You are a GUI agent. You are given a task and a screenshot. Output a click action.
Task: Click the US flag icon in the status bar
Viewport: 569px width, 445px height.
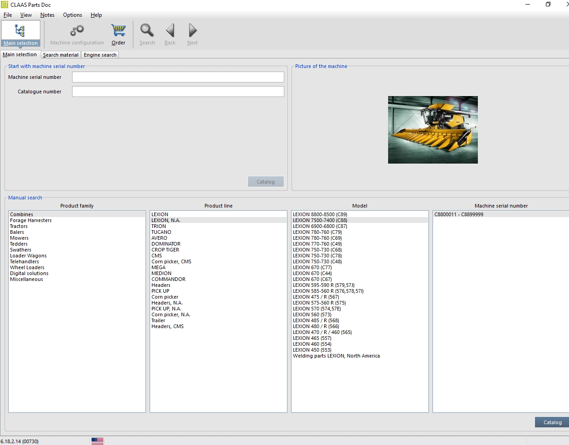point(97,440)
